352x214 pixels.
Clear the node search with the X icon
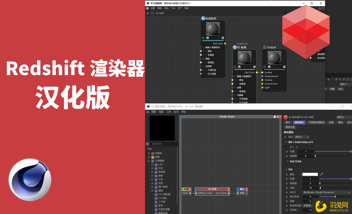148,144
